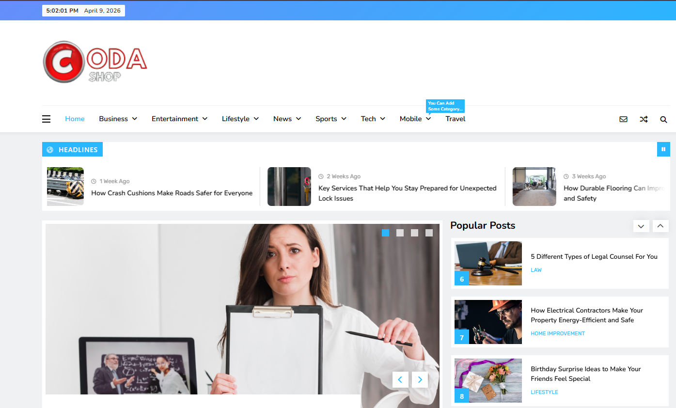Open How Electrical Contractors article link

587,315
